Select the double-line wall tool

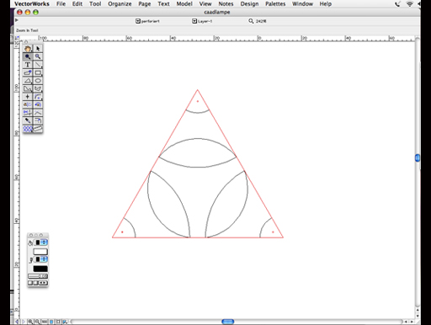tap(38, 129)
